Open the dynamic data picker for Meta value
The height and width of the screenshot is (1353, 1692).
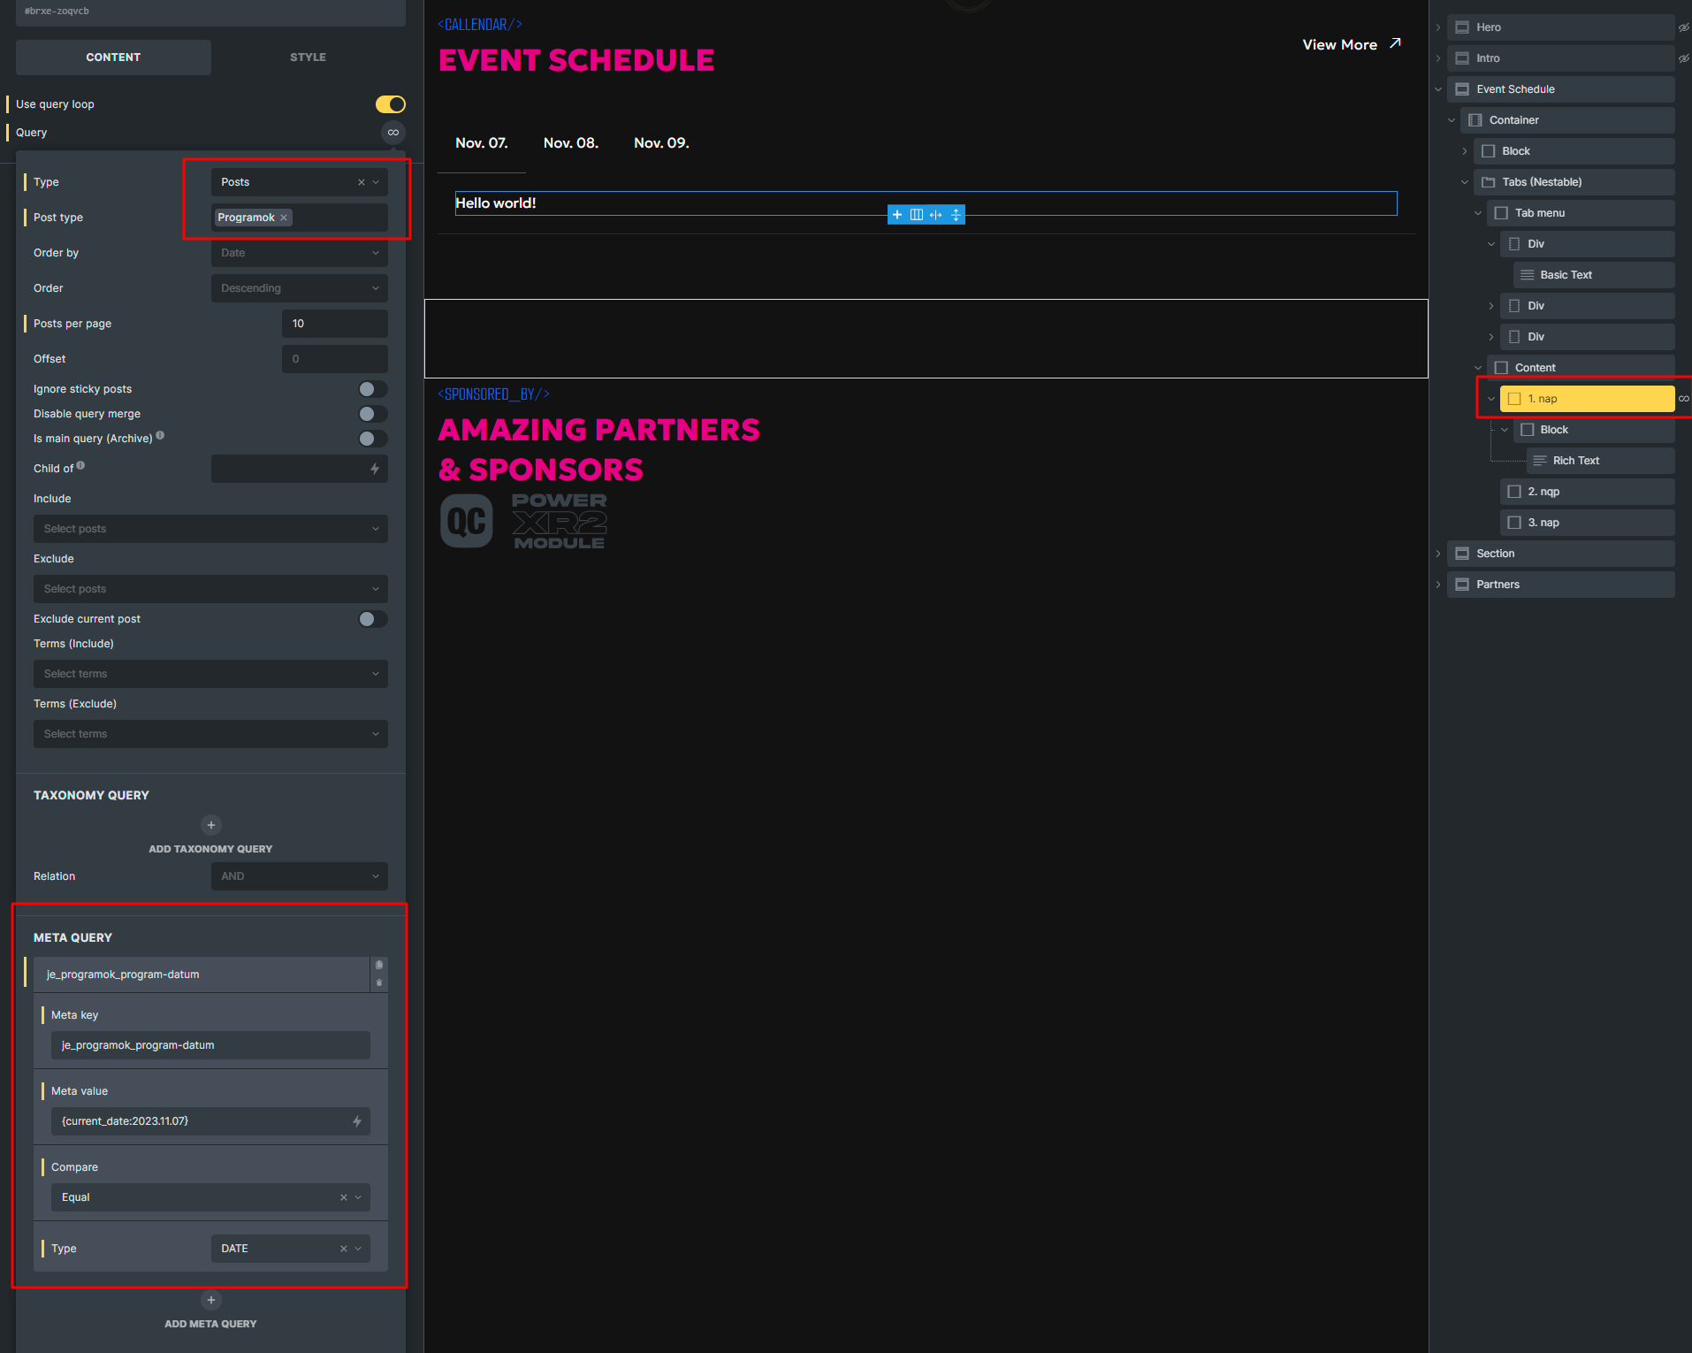coord(357,1120)
